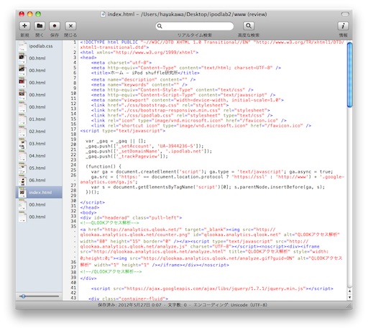Click the bootstrap-responsive.min.css link line
Viewport: 368px width, 331px height.
[x=180, y=110]
